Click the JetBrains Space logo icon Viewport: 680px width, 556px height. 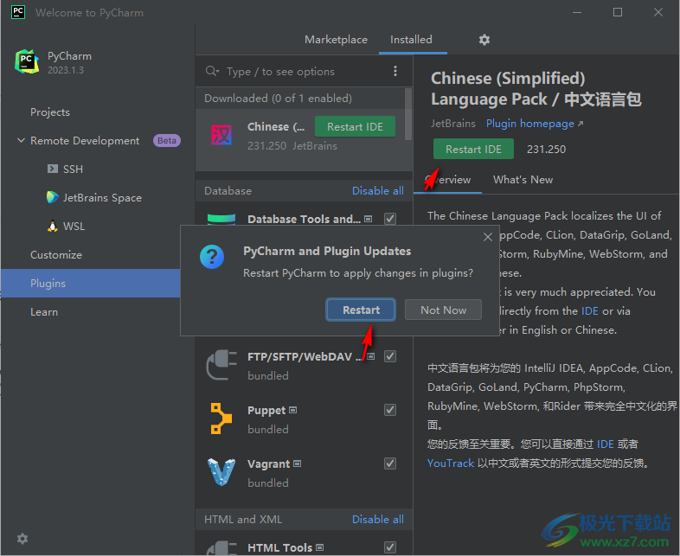click(x=53, y=197)
